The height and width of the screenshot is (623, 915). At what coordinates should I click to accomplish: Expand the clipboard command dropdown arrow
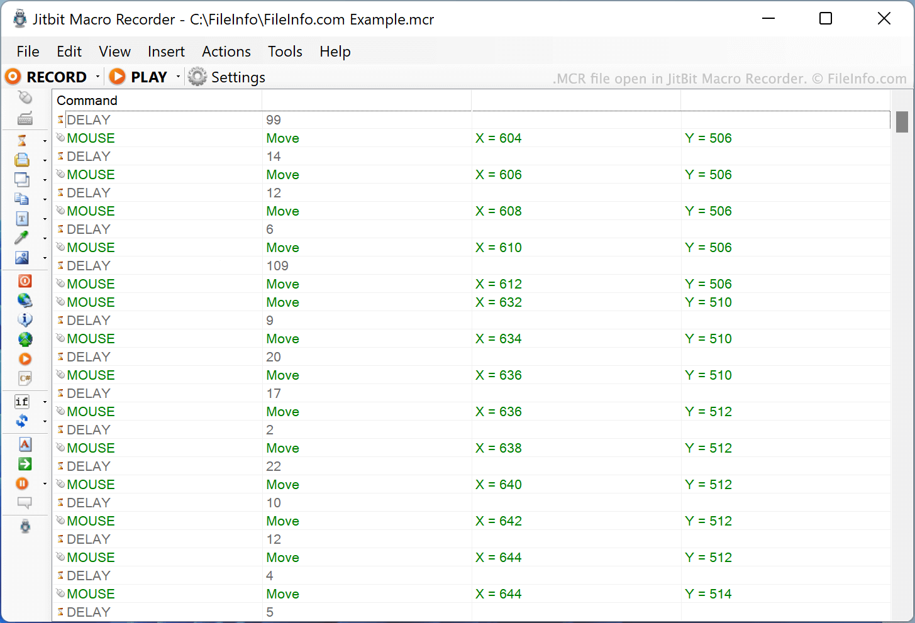coord(45,199)
